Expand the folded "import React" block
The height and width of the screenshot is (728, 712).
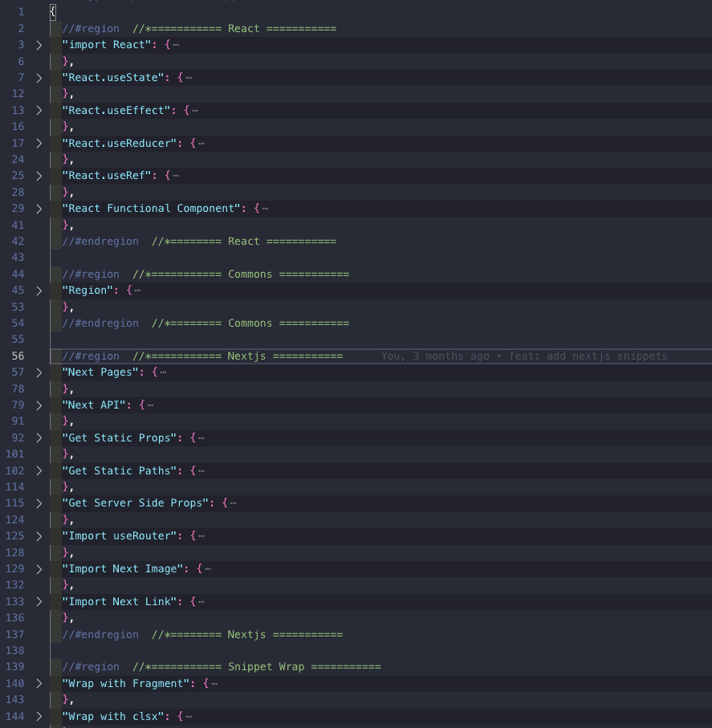(39, 45)
